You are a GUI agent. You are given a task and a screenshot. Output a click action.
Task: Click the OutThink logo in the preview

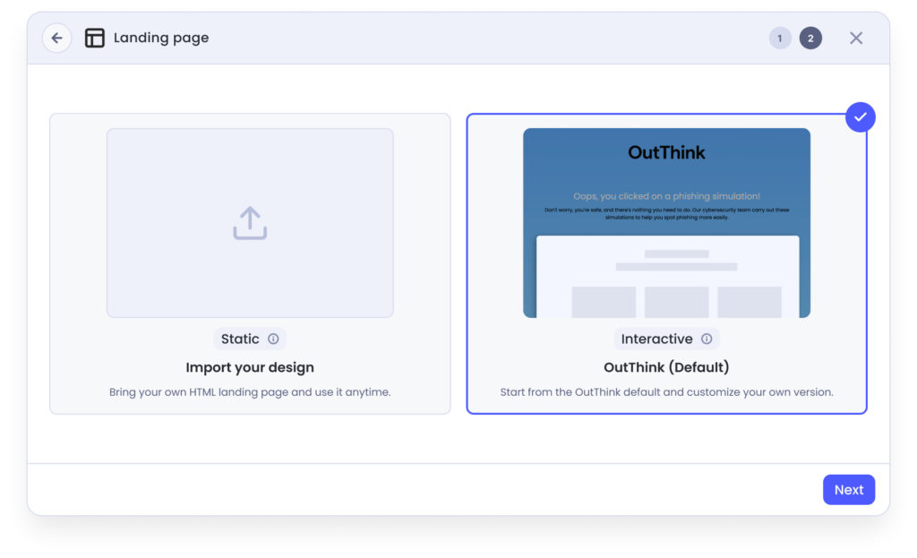pos(666,152)
